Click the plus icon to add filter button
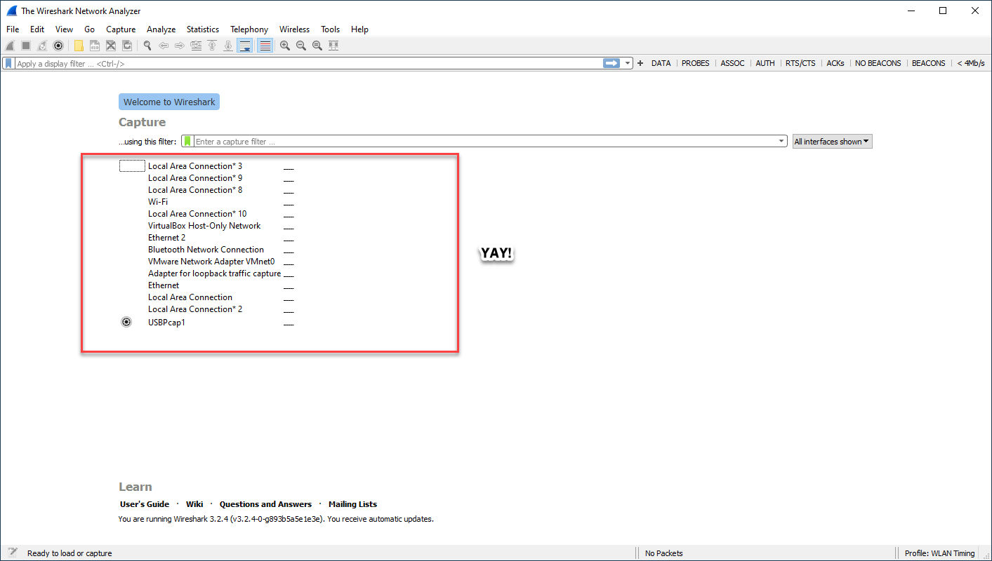992x561 pixels. tap(640, 63)
